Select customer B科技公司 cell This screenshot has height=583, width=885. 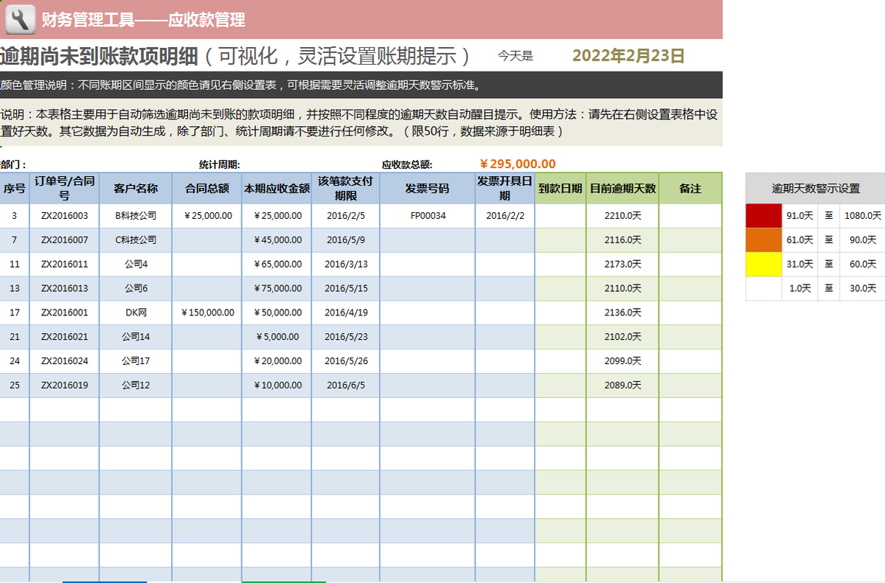135,215
